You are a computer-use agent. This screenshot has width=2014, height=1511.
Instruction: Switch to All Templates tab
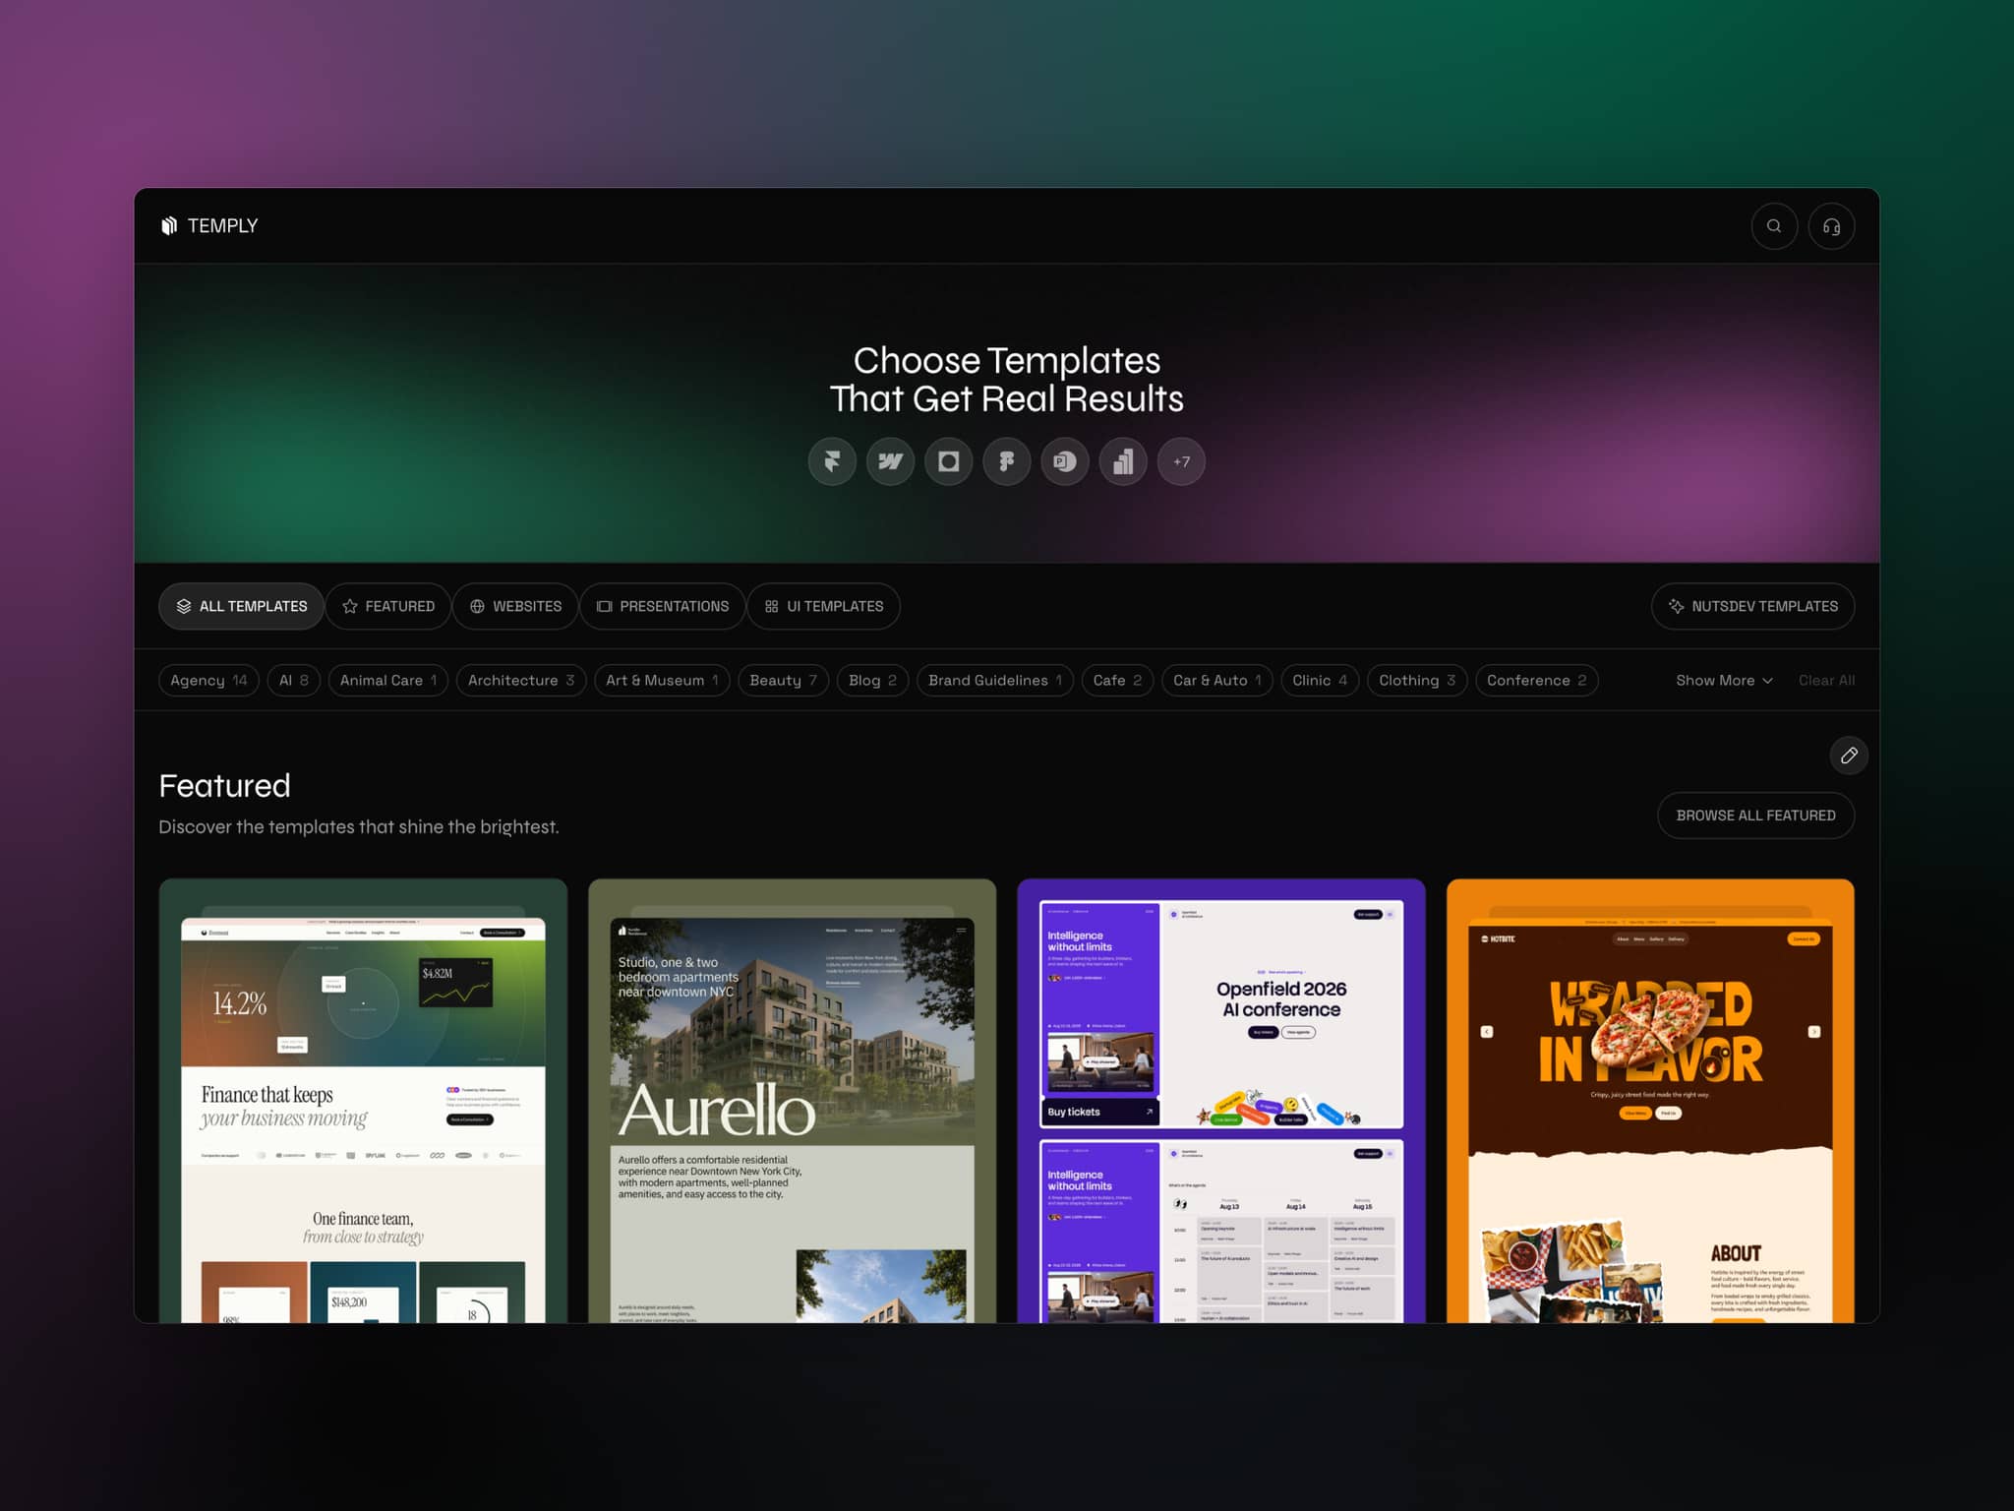tap(241, 606)
